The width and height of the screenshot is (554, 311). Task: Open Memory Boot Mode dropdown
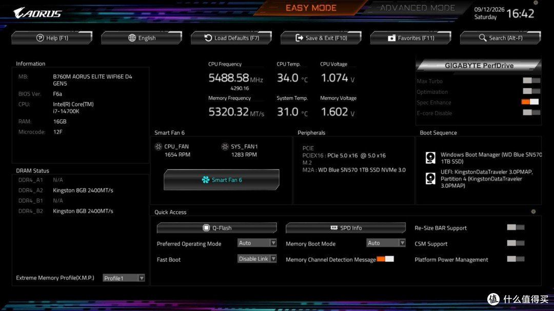click(x=386, y=243)
